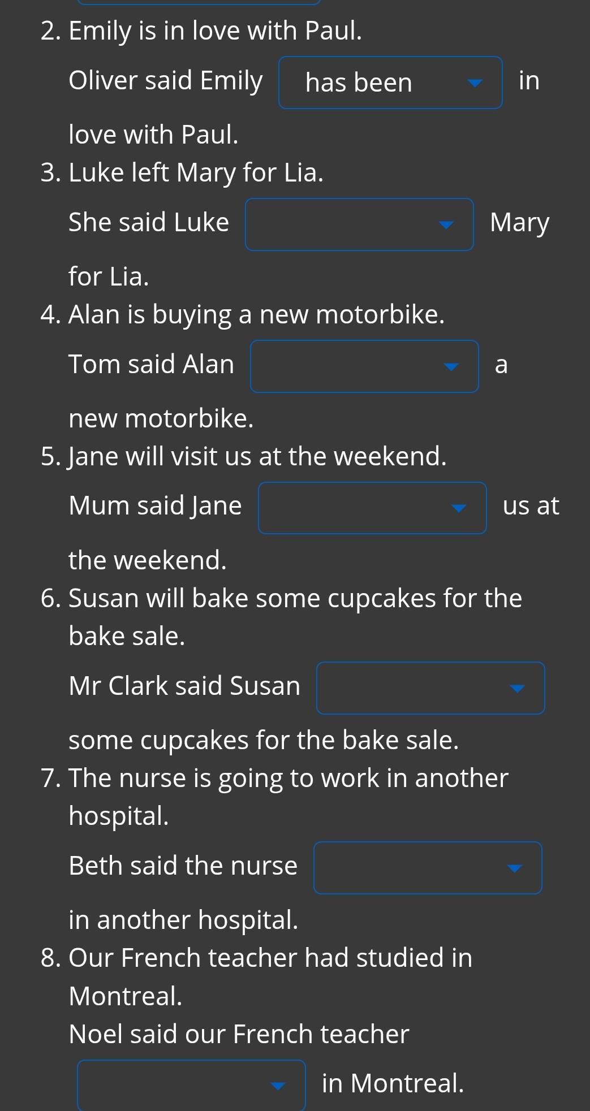590x1111 pixels.
Task: Open the empty dropdown after 'She said Luke'
Action: pos(359,224)
